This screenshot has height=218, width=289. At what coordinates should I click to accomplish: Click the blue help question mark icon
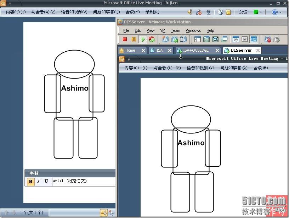click(274, 12)
